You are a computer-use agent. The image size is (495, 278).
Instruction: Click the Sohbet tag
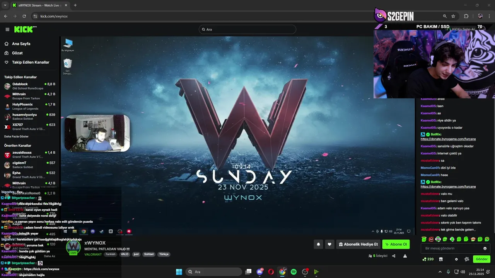[x=149, y=254]
